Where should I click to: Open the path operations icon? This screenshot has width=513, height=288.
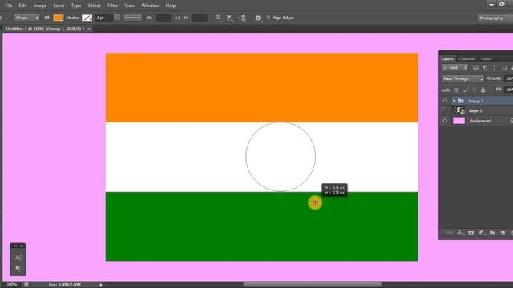pyautogui.click(x=217, y=18)
